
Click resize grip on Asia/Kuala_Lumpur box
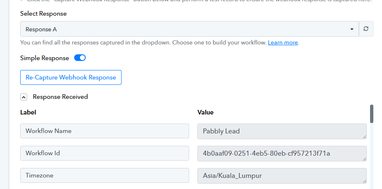click(x=364, y=181)
